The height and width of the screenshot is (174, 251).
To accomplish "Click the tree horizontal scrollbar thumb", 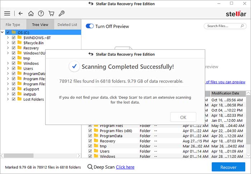I will pyautogui.click(x=19, y=155).
